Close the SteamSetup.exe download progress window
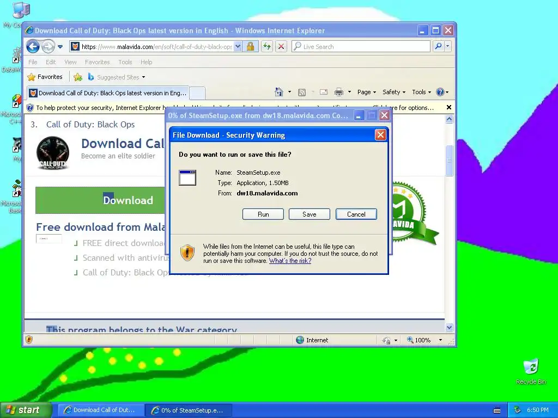This screenshot has width=558, height=418. (384, 115)
